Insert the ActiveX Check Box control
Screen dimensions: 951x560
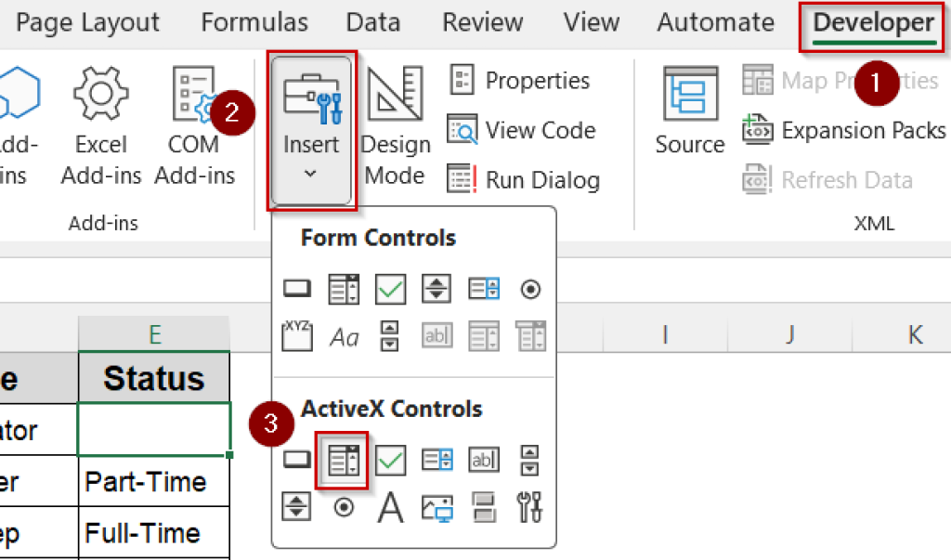pyautogui.click(x=390, y=459)
